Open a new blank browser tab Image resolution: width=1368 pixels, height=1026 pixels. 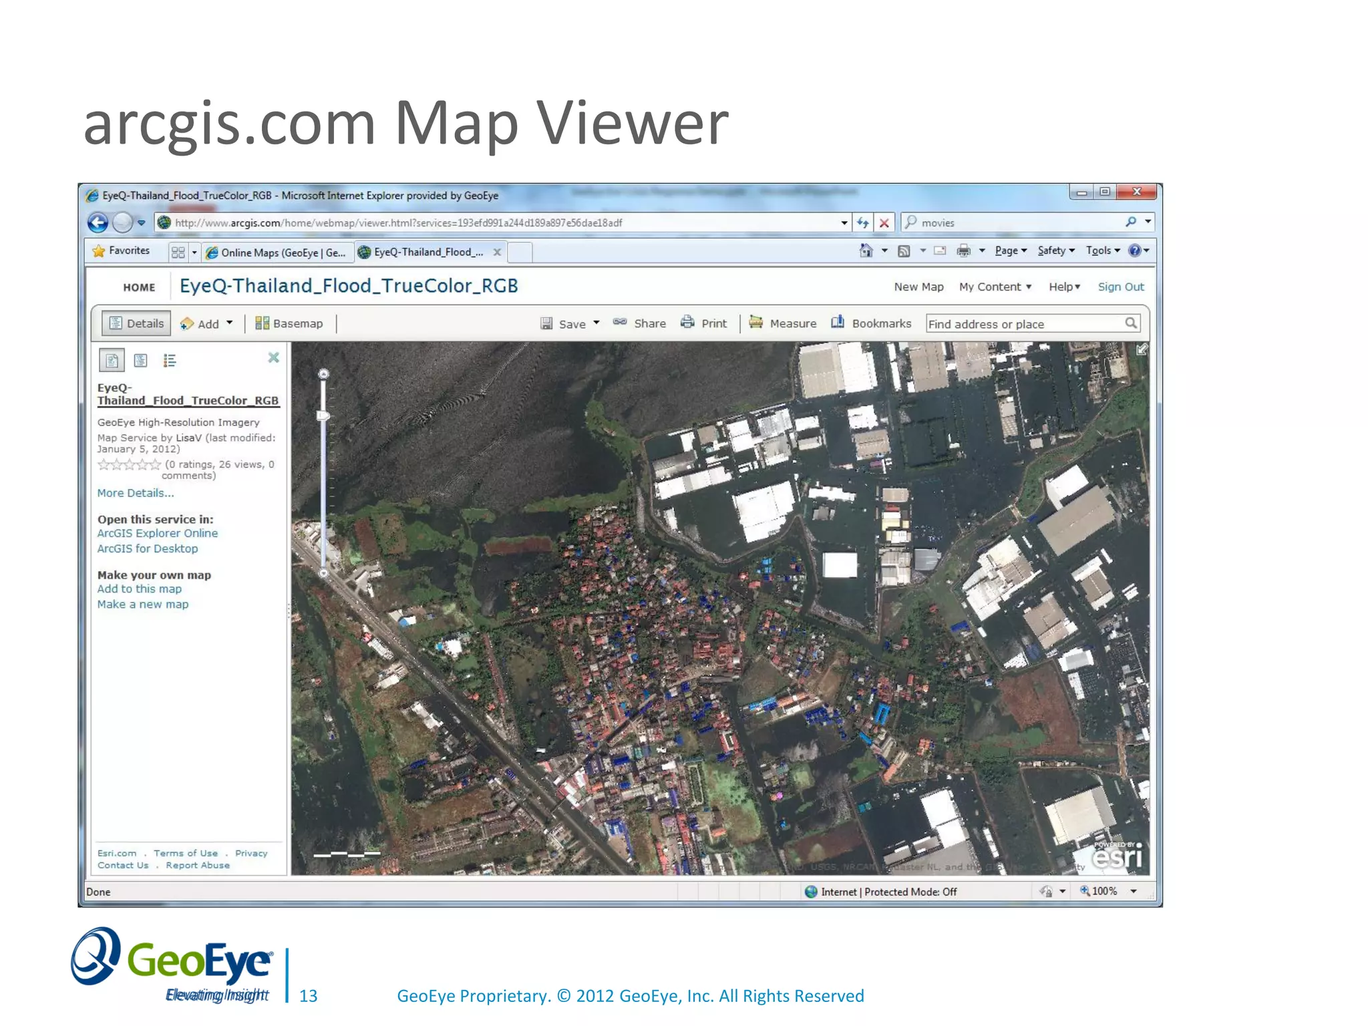point(520,252)
